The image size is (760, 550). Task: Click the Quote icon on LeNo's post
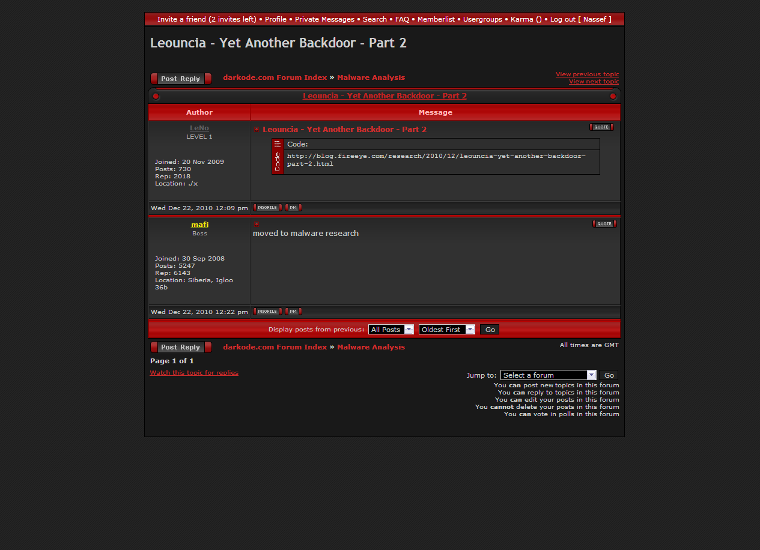[601, 127]
